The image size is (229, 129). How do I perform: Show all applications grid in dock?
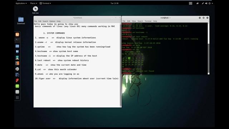click(x=17, y=97)
